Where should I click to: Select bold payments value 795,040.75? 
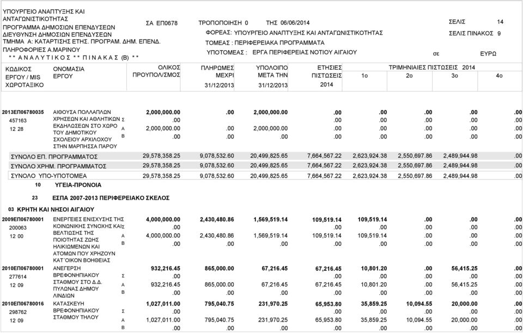[219, 304]
